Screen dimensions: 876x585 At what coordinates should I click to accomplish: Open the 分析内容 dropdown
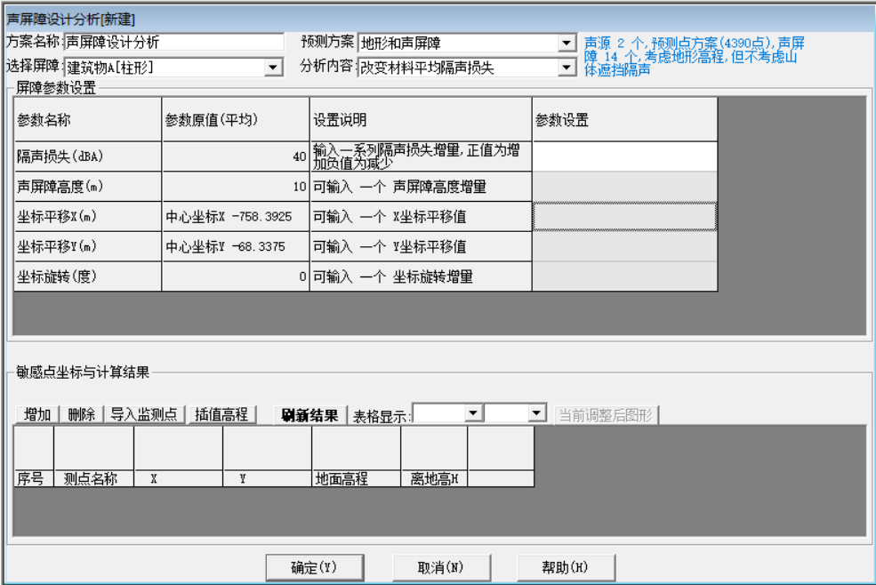(x=567, y=68)
